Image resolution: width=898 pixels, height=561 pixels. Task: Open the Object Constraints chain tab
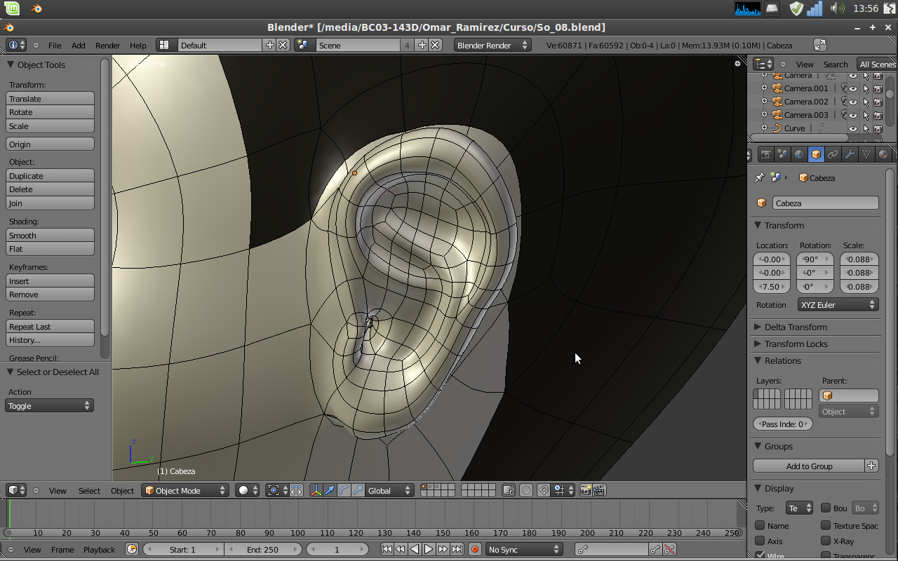pyautogui.click(x=833, y=154)
